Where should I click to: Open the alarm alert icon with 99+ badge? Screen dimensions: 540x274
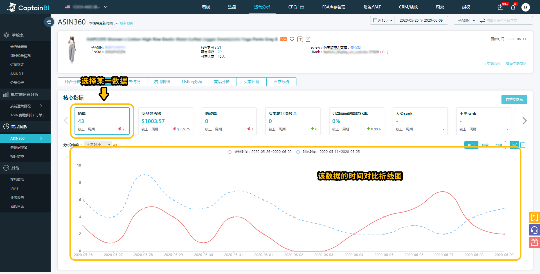click(x=500, y=7)
